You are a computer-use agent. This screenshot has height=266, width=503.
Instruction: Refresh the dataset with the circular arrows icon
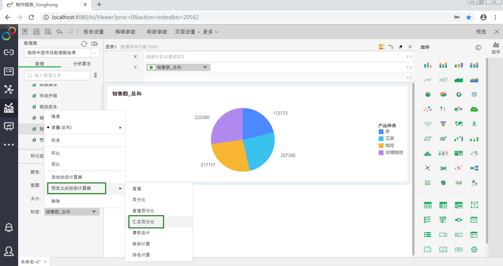[84, 44]
